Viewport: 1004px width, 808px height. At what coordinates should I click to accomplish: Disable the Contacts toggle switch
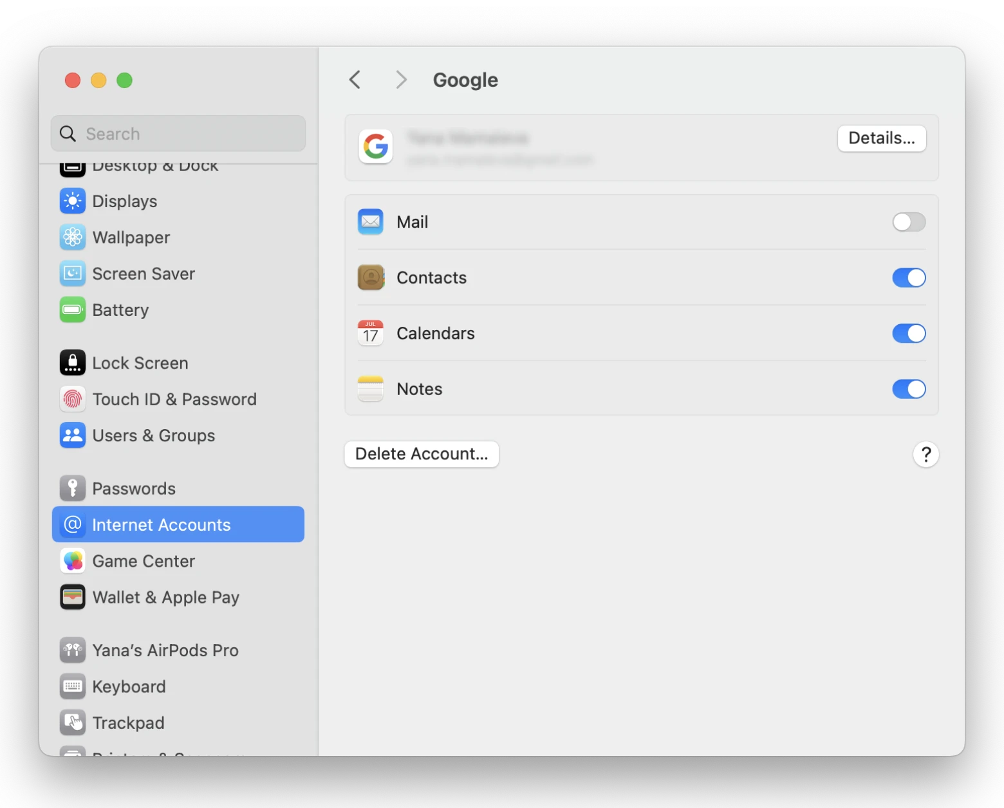pyautogui.click(x=909, y=277)
